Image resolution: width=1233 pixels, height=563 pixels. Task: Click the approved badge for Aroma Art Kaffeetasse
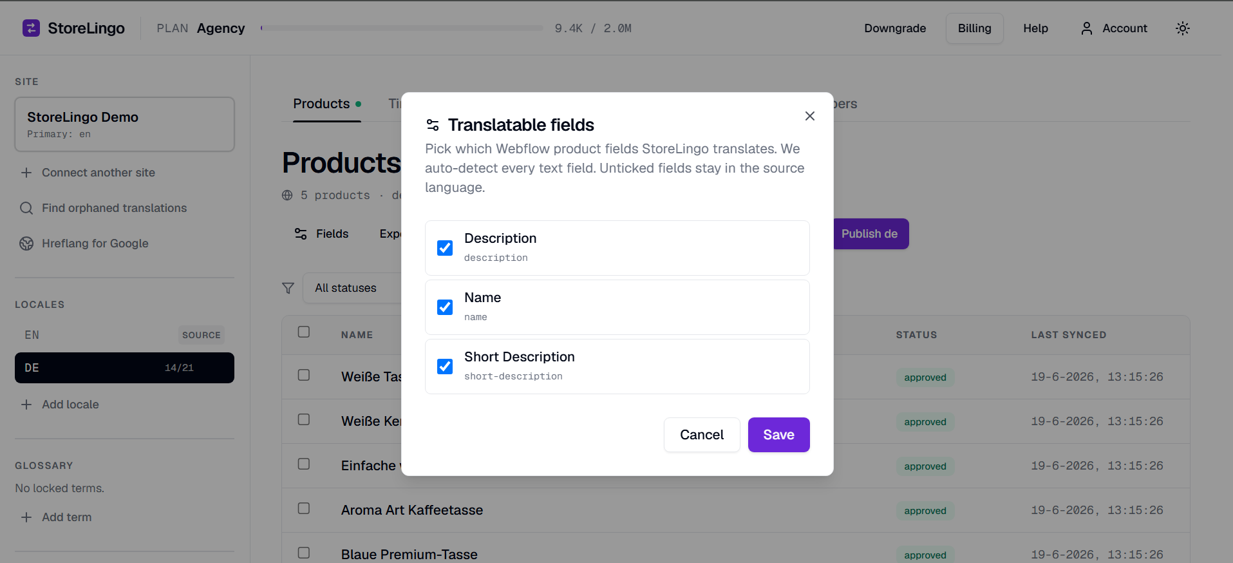(x=925, y=511)
